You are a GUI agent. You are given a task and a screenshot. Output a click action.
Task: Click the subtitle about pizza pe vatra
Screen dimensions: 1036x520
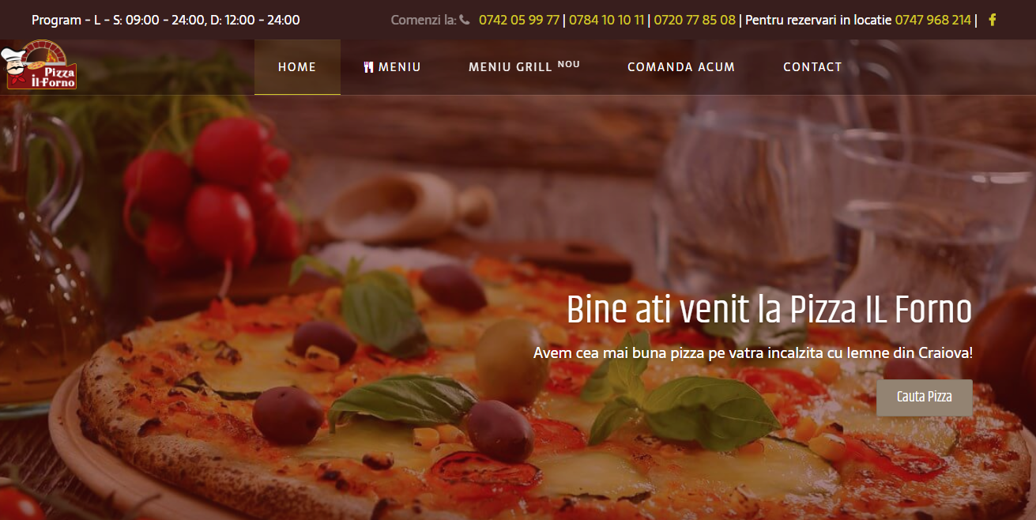point(753,353)
